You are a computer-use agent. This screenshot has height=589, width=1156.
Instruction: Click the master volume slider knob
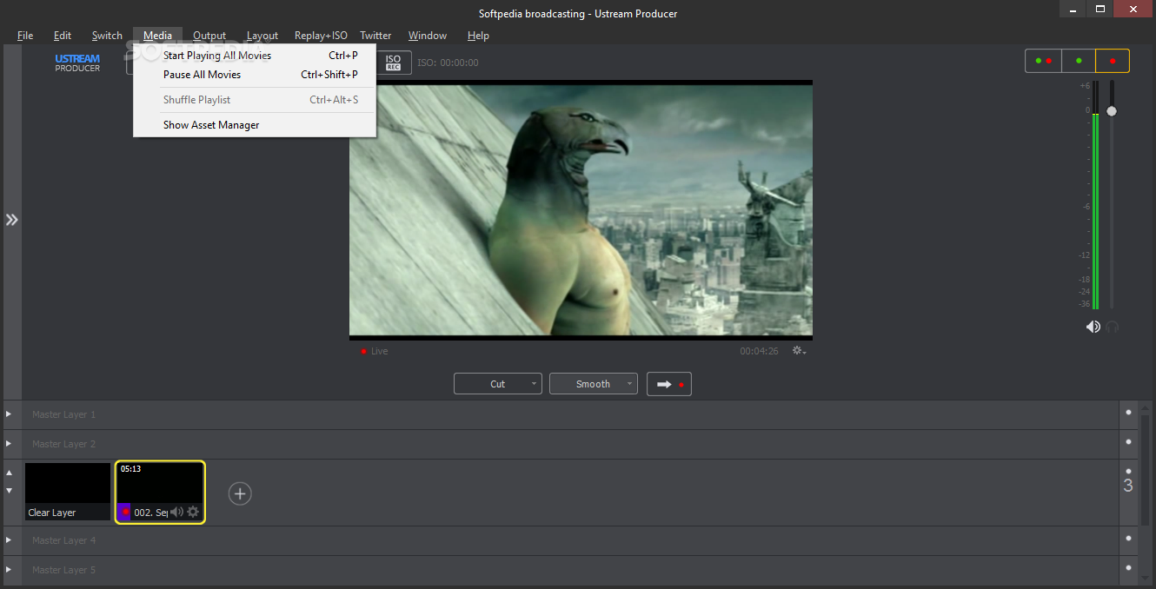(x=1112, y=111)
